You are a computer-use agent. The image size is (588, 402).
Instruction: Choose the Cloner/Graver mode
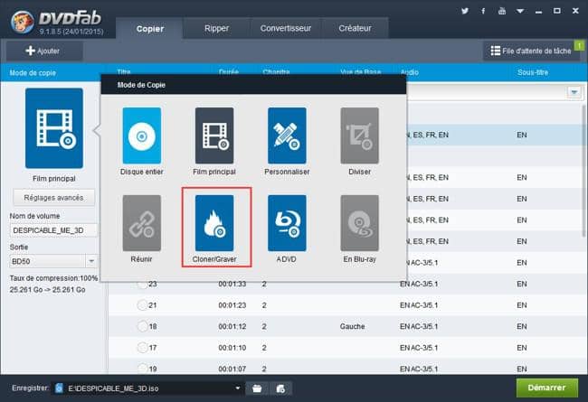[214, 223]
